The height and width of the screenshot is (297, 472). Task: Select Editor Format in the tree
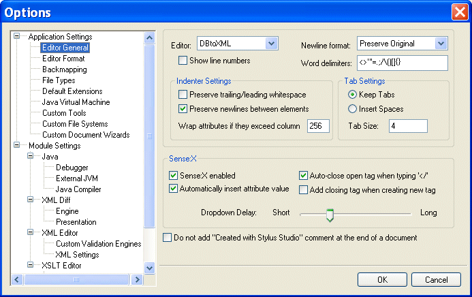(x=63, y=59)
